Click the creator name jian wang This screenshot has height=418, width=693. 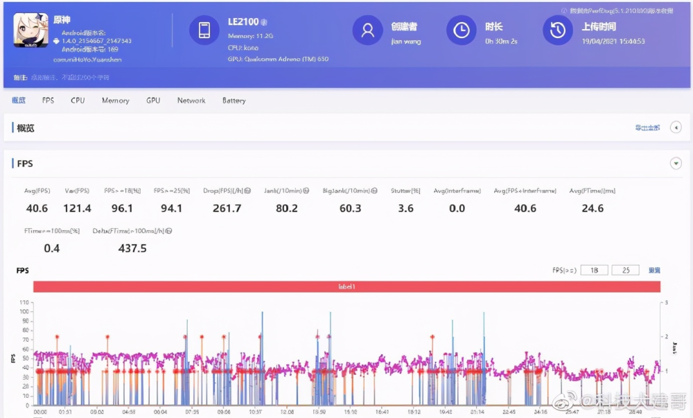[406, 42]
